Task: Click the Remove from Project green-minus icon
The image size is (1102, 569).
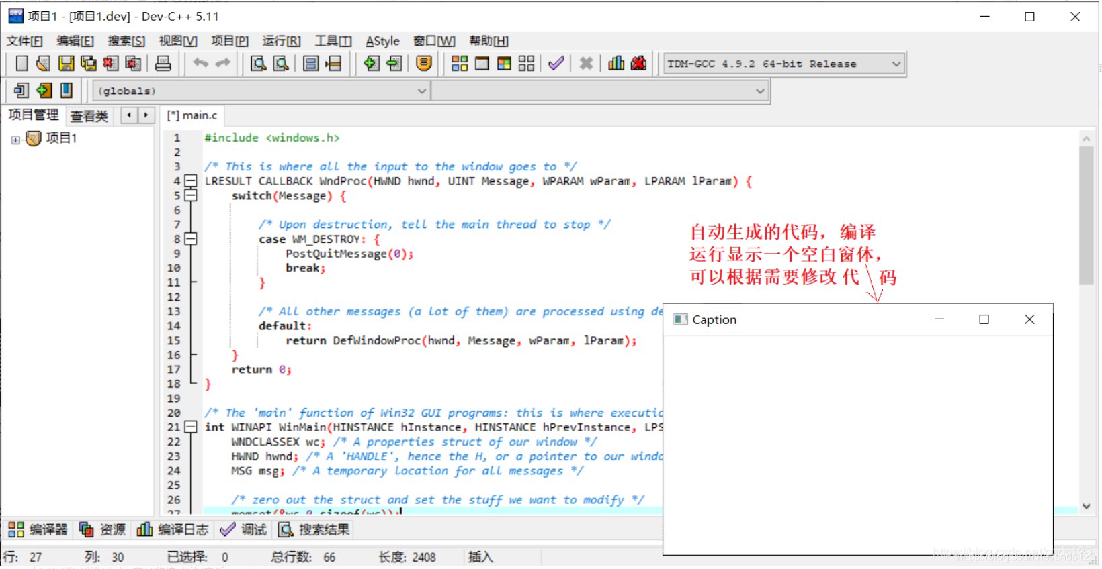Action: coord(394,64)
